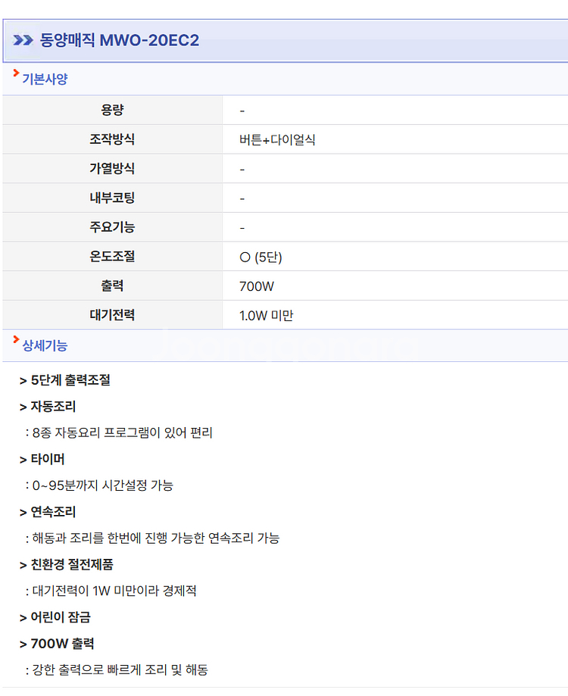
Task: Click the 조작방식 row label
Action: click(x=112, y=139)
